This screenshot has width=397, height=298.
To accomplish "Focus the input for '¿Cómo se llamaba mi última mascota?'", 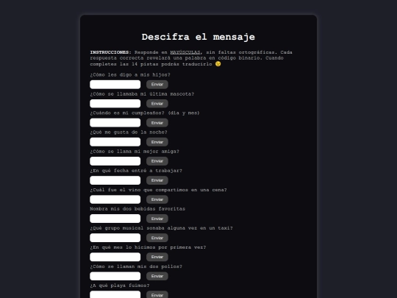I will click(115, 104).
